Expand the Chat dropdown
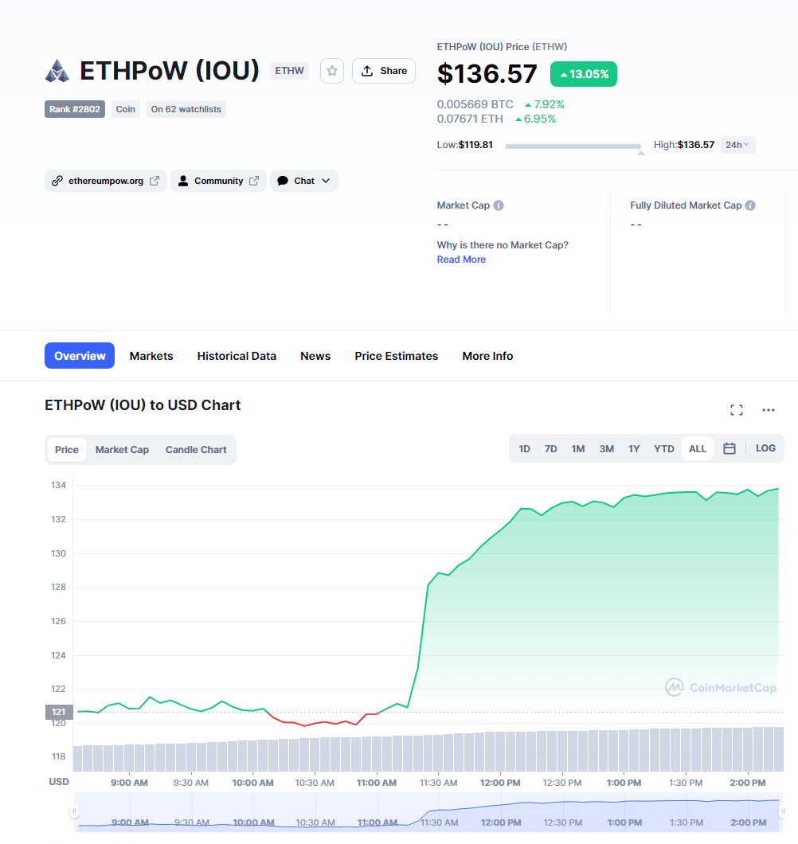Viewport: 798px width, 844px height. [x=304, y=181]
